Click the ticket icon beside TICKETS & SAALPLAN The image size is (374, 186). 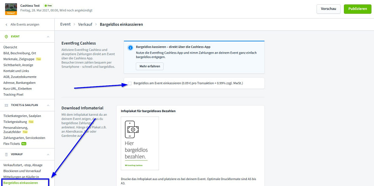pyautogui.click(x=6, y=105)
